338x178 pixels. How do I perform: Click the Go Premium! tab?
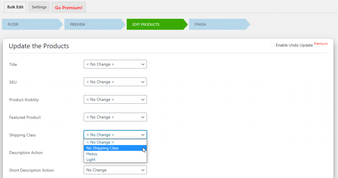click(69, 8)
